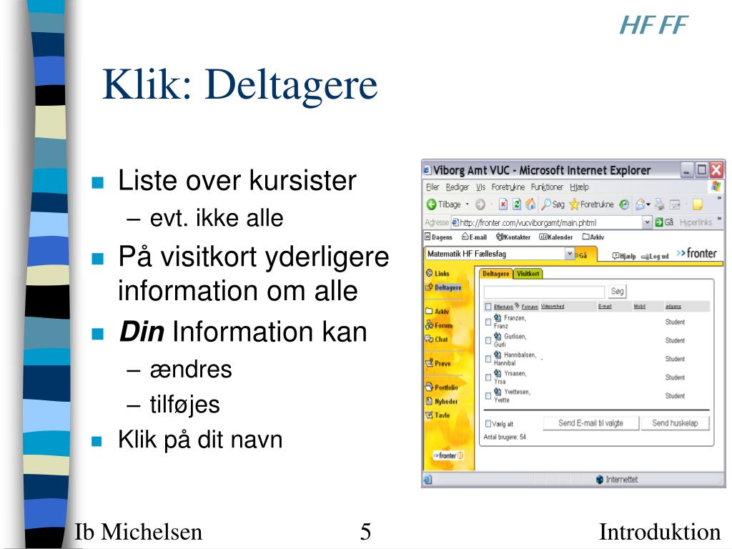This screenshot has width=732, height=549.
Task: Open the Mail icon dropdown arrow
Action: (x=648, y=204)
